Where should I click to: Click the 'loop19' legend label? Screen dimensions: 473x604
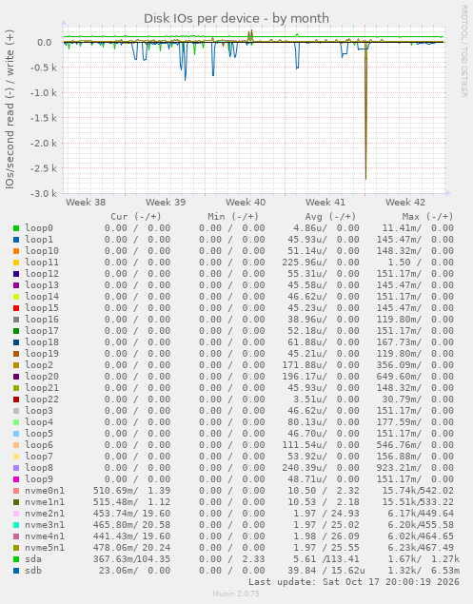coord(42,354)
